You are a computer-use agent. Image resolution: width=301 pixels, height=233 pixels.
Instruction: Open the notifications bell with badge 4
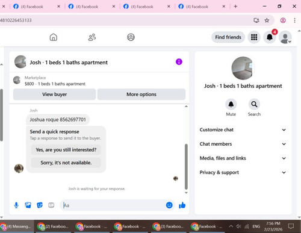pyautogui.click(x=270, y=37)
